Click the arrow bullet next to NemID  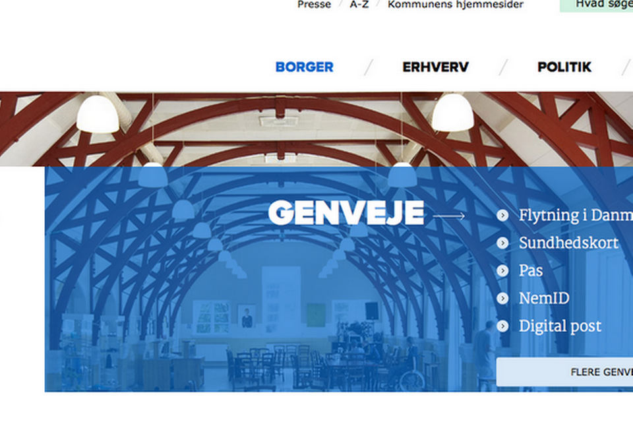(502, 299)
